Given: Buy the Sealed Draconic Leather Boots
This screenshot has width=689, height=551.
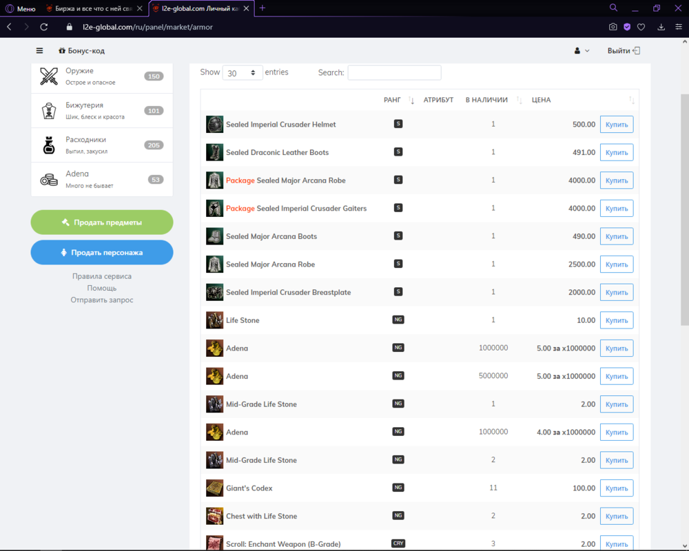Looking at the screenshot, I should click(616, 152).
